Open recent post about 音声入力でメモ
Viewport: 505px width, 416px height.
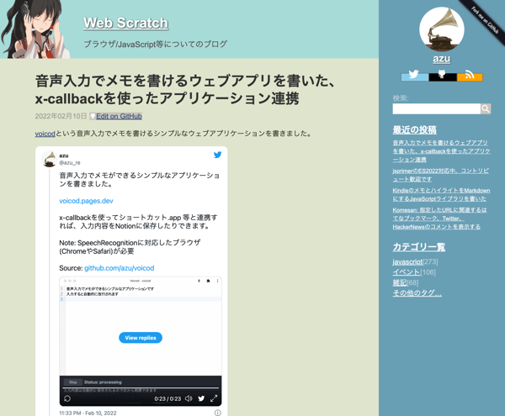(442, 151)
